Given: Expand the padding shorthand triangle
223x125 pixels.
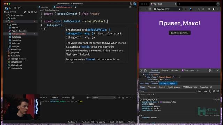Looking at the screenshot, I should point(151,108).
